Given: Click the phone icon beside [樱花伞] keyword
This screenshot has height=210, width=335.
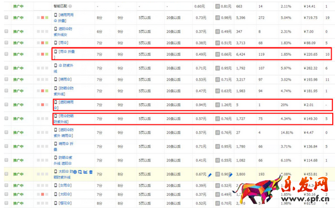Looking at the screenshot, I should [56, 203].
